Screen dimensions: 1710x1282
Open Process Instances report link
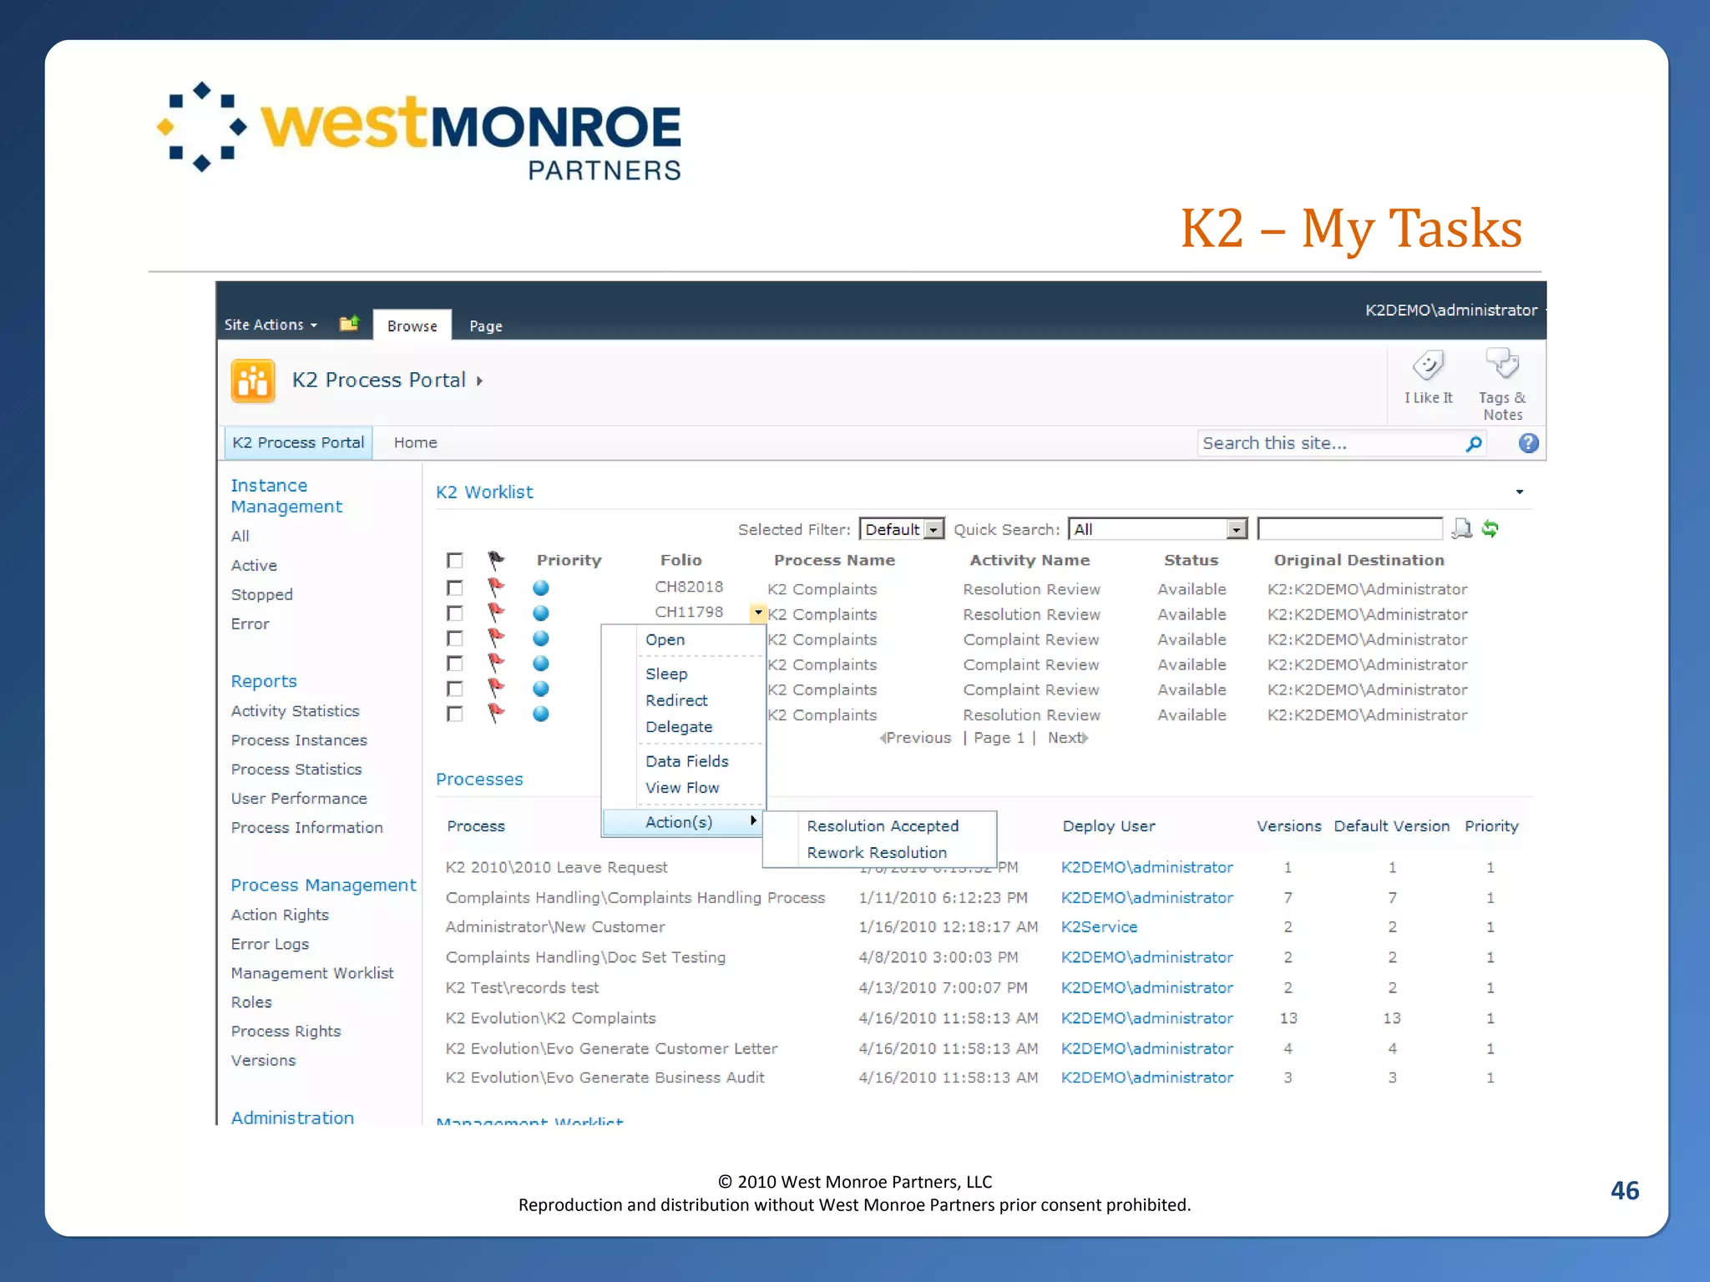(299, 740)
